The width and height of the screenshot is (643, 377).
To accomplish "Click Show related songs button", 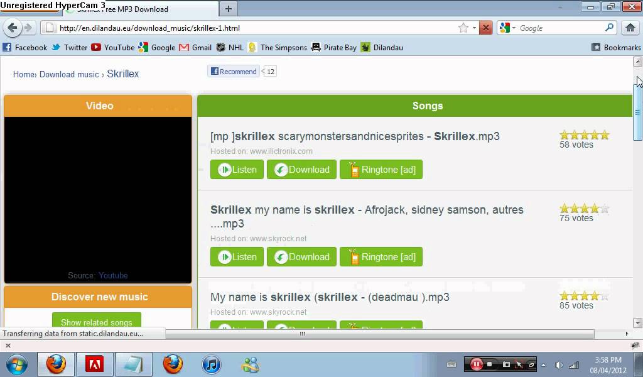I will (x=96, y=321).
